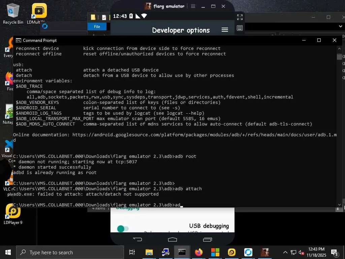Viewport: 345px width, 259px height.
Task: Open the flarg emulator title bar menu
Action: tap(193, 6)
